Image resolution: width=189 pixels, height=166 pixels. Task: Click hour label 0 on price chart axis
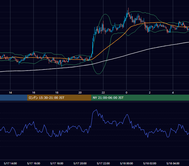point(126,93)
